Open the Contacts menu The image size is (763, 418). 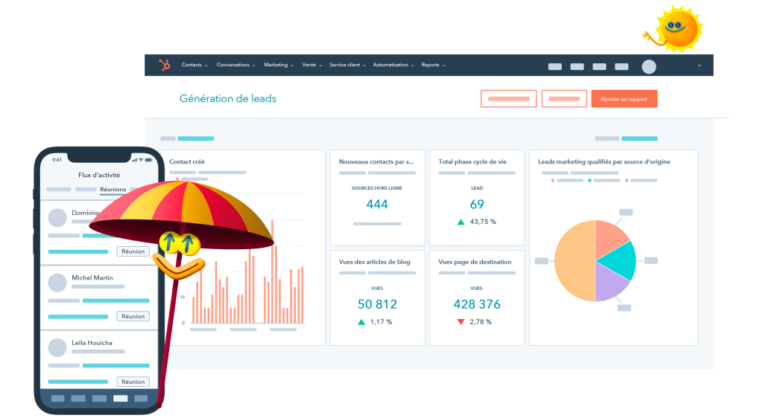coord(194,65)
